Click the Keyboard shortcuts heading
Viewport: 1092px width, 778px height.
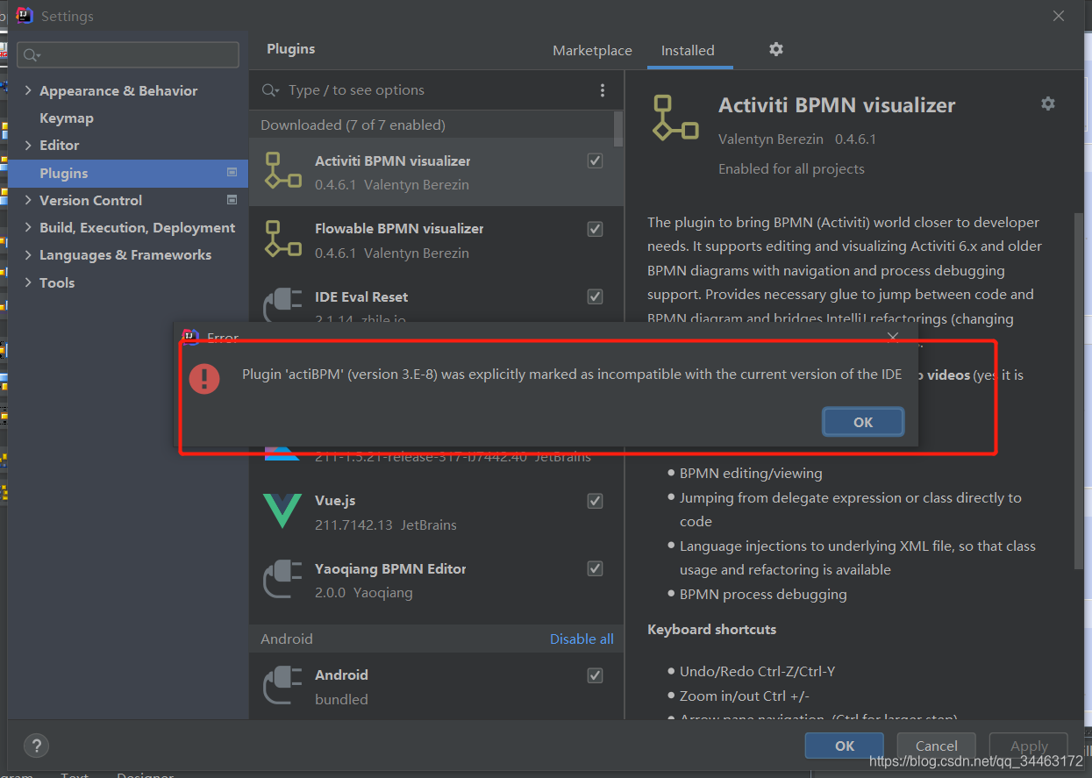pos(711,629)
